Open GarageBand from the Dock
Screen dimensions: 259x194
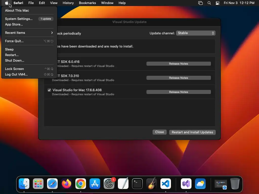pyautogui.click(x=152, y=183)
